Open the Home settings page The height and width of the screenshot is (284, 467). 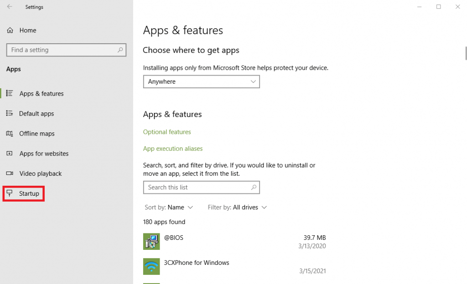click(x=28, y=30)
